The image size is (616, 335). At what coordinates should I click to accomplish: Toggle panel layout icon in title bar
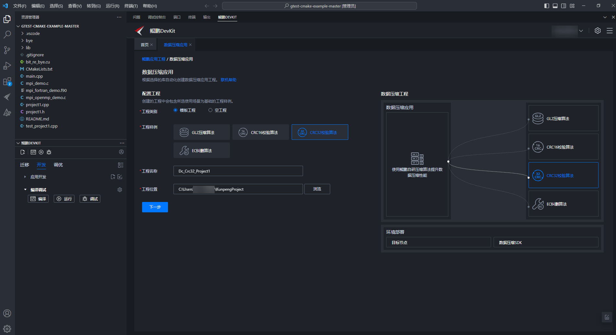555,6
